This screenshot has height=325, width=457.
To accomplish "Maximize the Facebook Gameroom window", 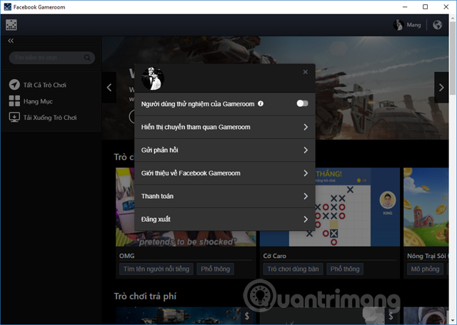I will [426, 7].
